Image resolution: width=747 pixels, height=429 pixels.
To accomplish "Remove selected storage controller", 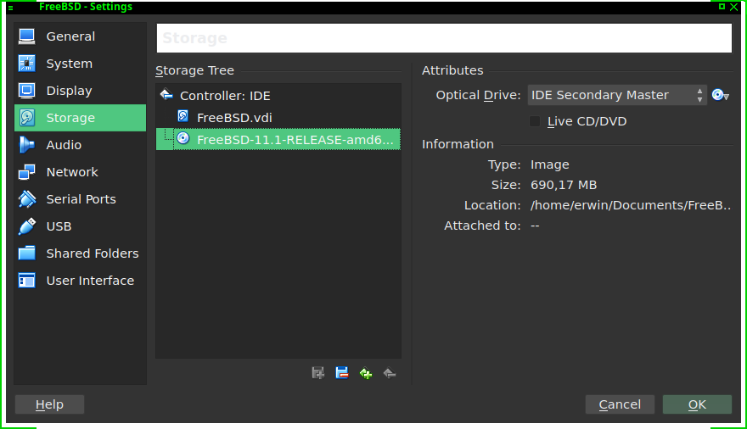I will 390,373.
